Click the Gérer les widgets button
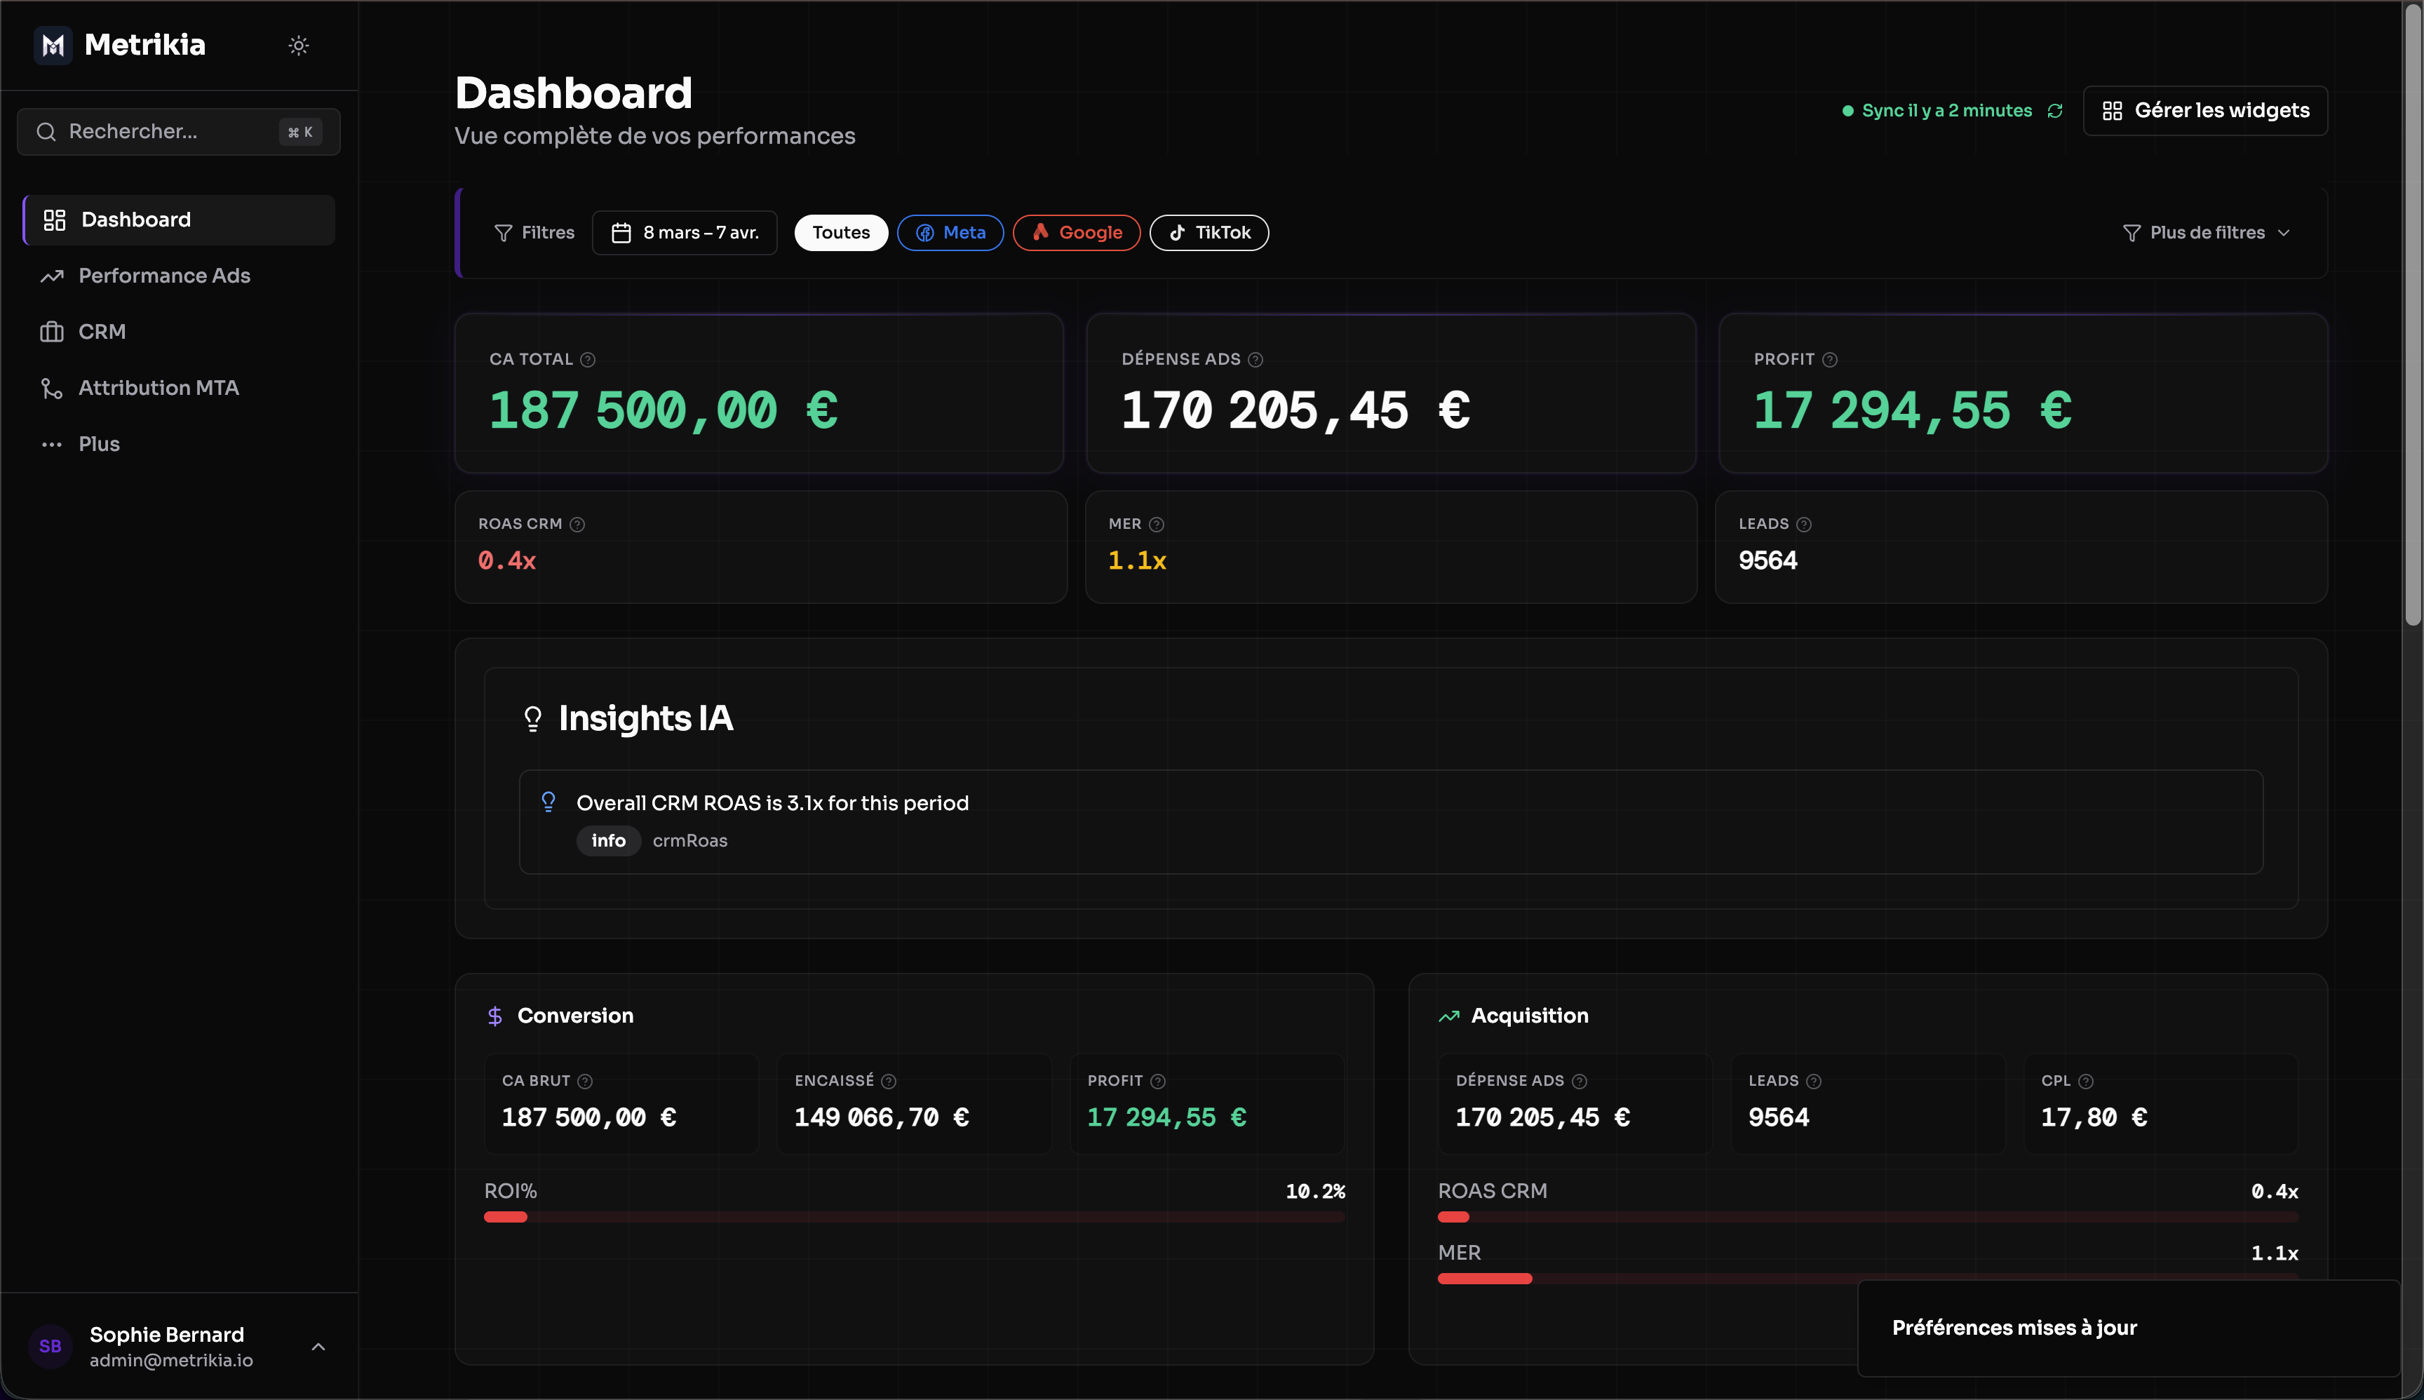 pyautogui.click(x=2204, y=109)
